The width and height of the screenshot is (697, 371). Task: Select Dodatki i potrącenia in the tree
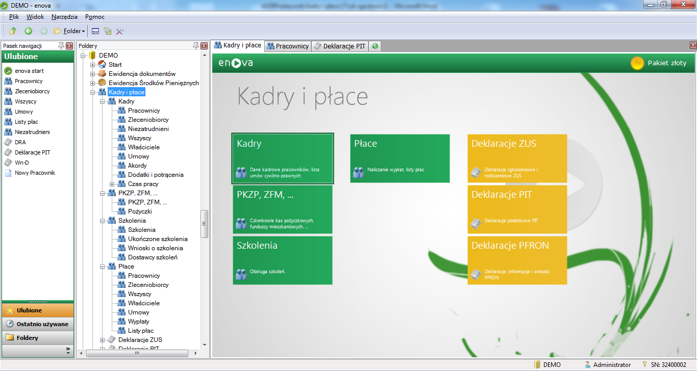156,175
